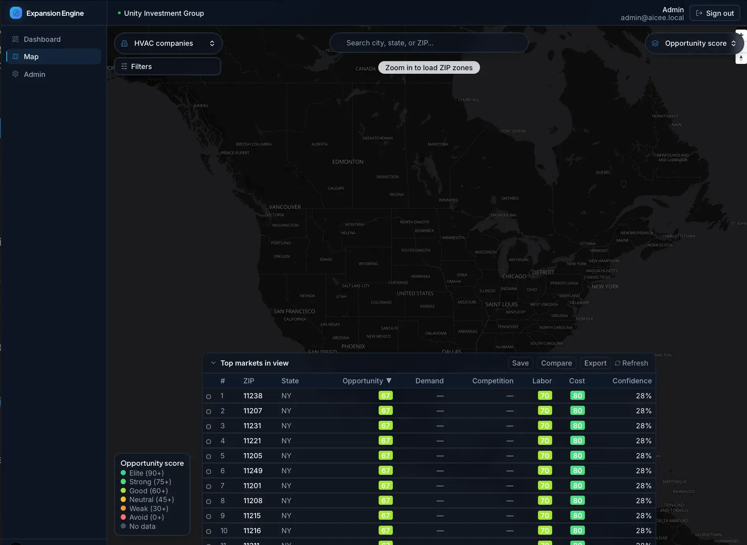Go to the Map section
The height and width of the screenshot is (545, 747).
pyautogui.click(x=54, y=56)
